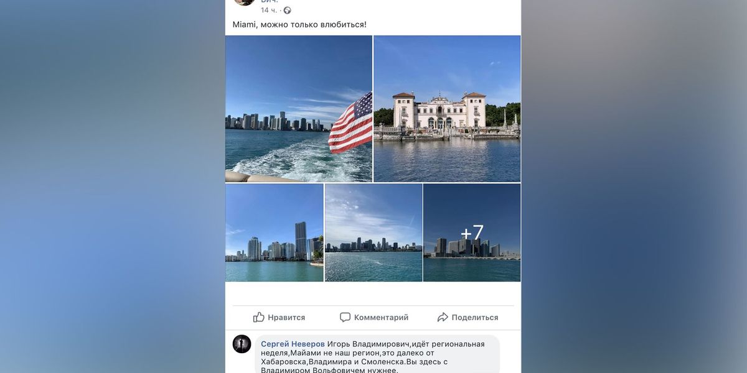
Task: Open the photo with the American flag
Action: coord(299,109)
